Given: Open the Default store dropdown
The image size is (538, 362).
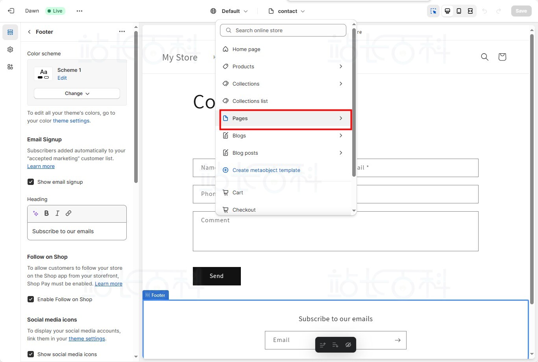Looking at the screenshot, I should pyautogui.click(x=229, y=11).
